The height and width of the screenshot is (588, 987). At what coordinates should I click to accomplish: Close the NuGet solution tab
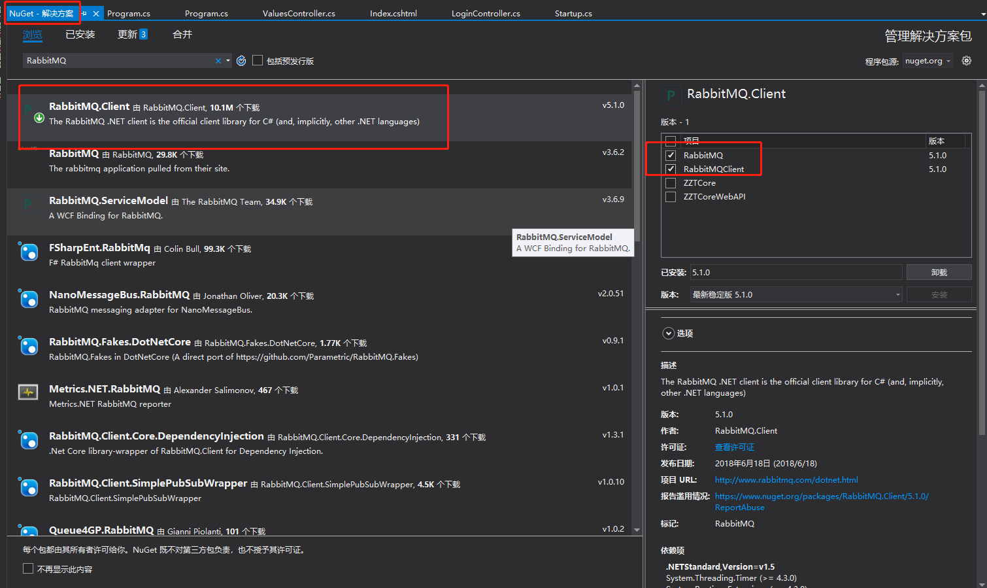[x=96, y=13]
